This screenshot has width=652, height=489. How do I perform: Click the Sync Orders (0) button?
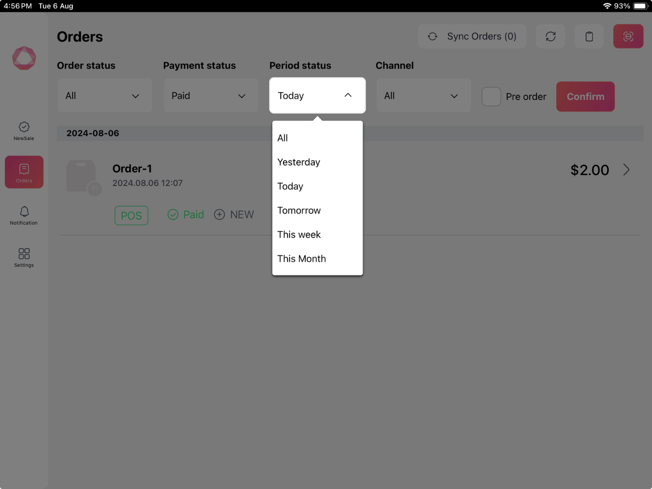tap(472, 36)
